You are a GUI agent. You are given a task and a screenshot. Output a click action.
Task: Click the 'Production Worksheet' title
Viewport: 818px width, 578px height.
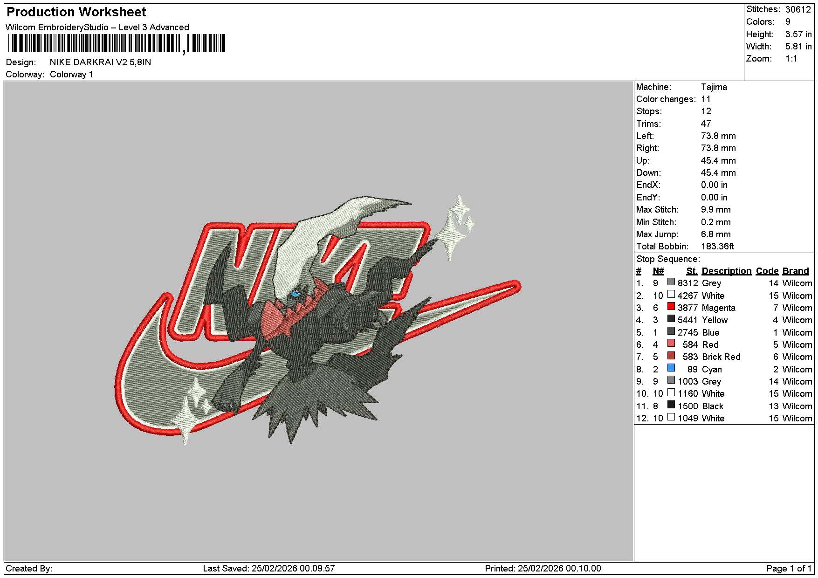point(76,12)
